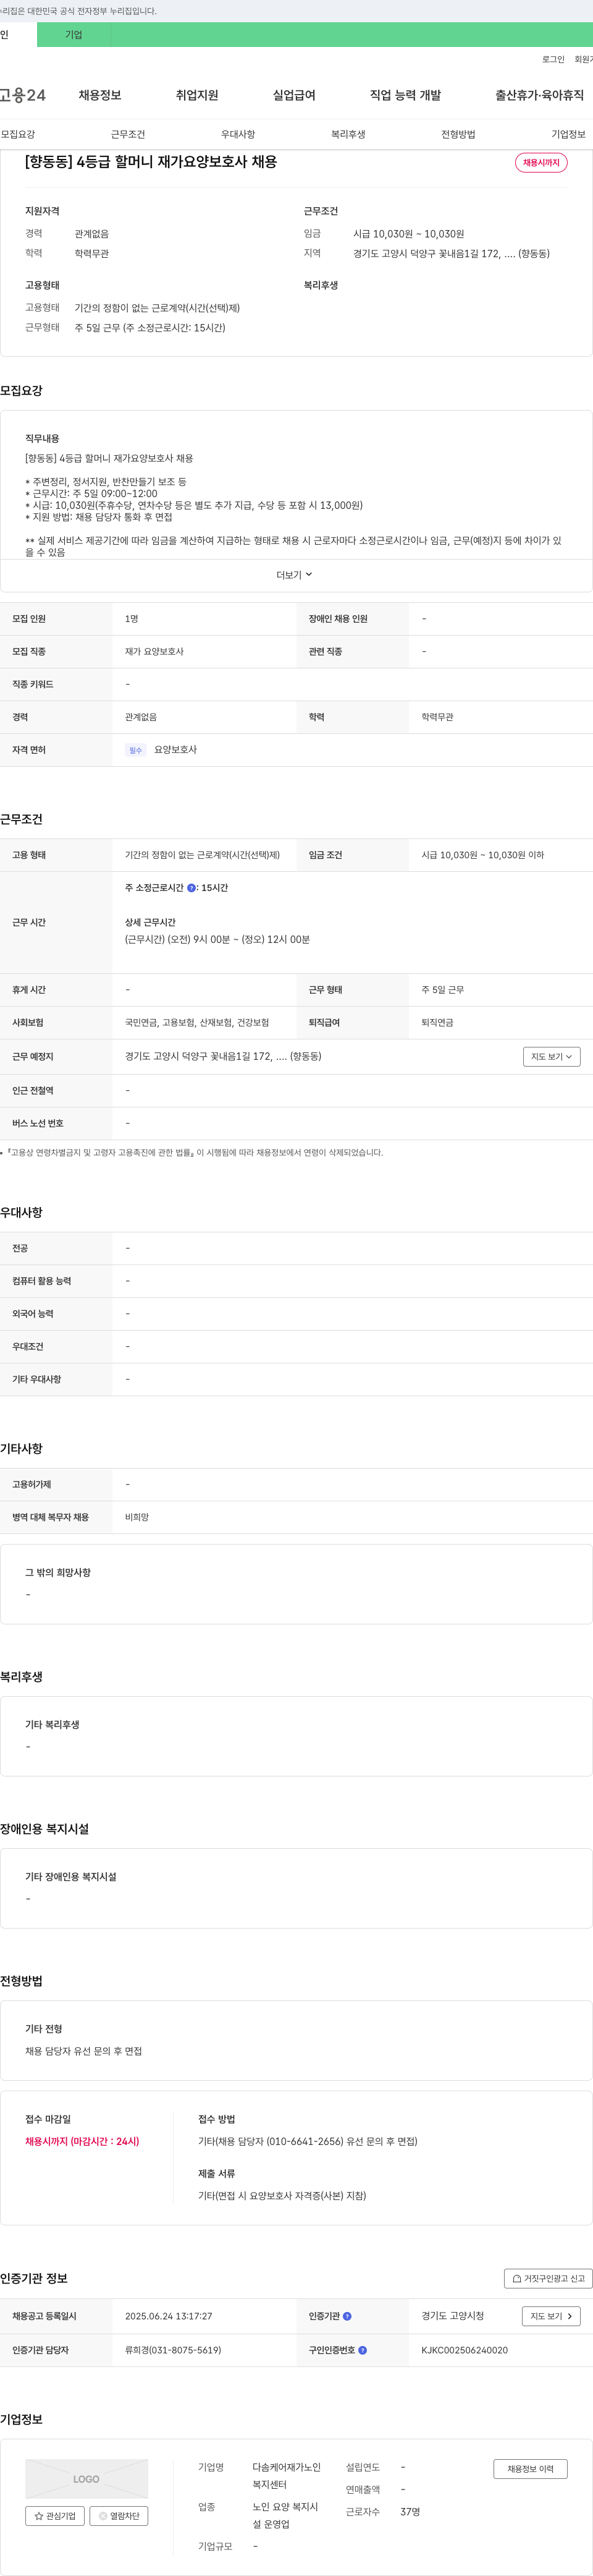593x2576 pixels.
Task: Click contact text with 010-6641-2656
Action: 308,2141
